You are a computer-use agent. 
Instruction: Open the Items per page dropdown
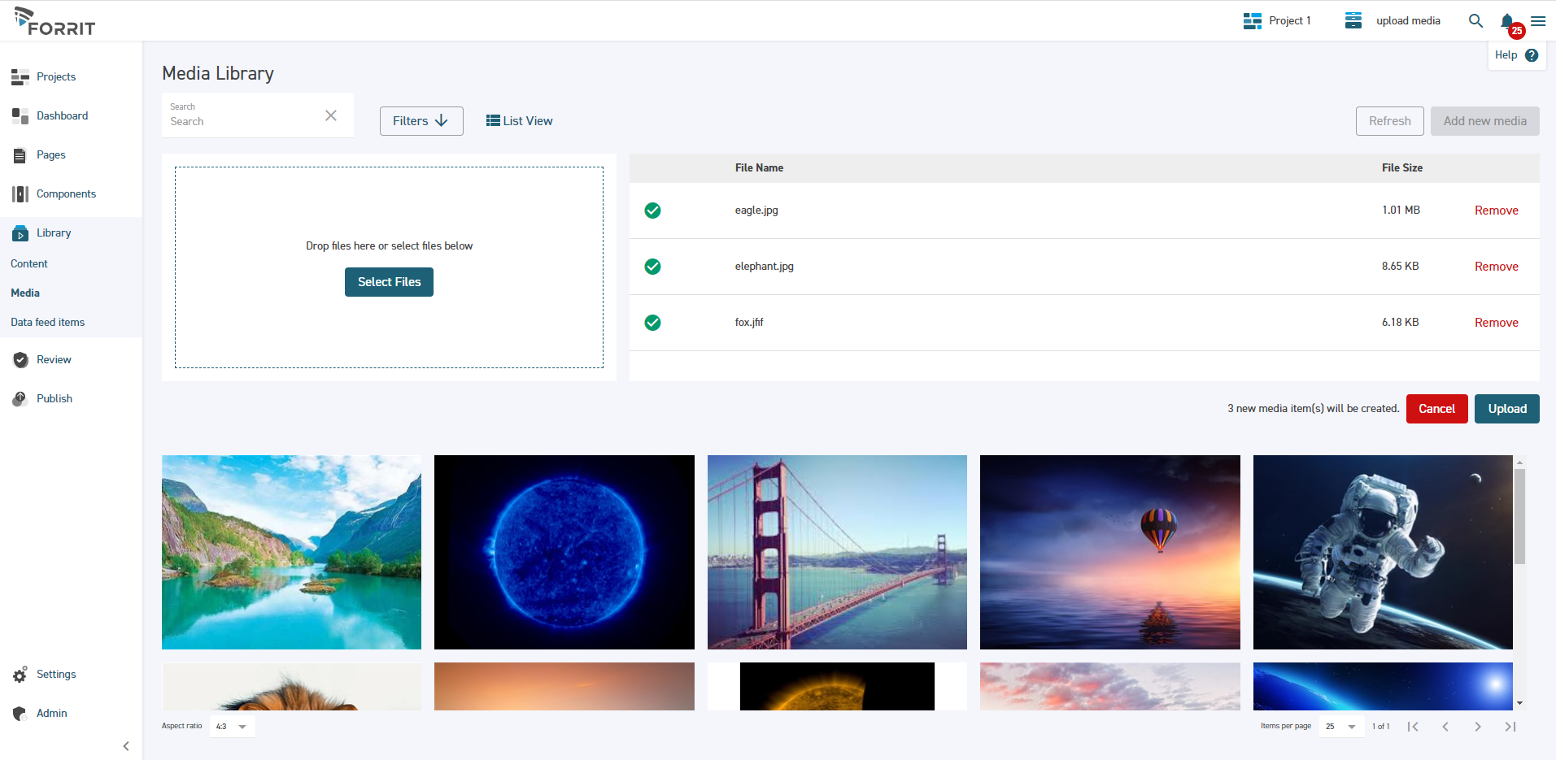coord(1339,726)
